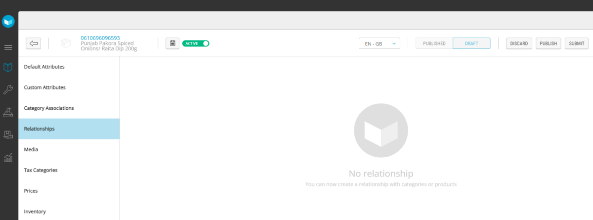Viewport: 593px width, 220px height.
Task: Open Category Associations section
Action: pyautogui.click(x=49, y=108)
